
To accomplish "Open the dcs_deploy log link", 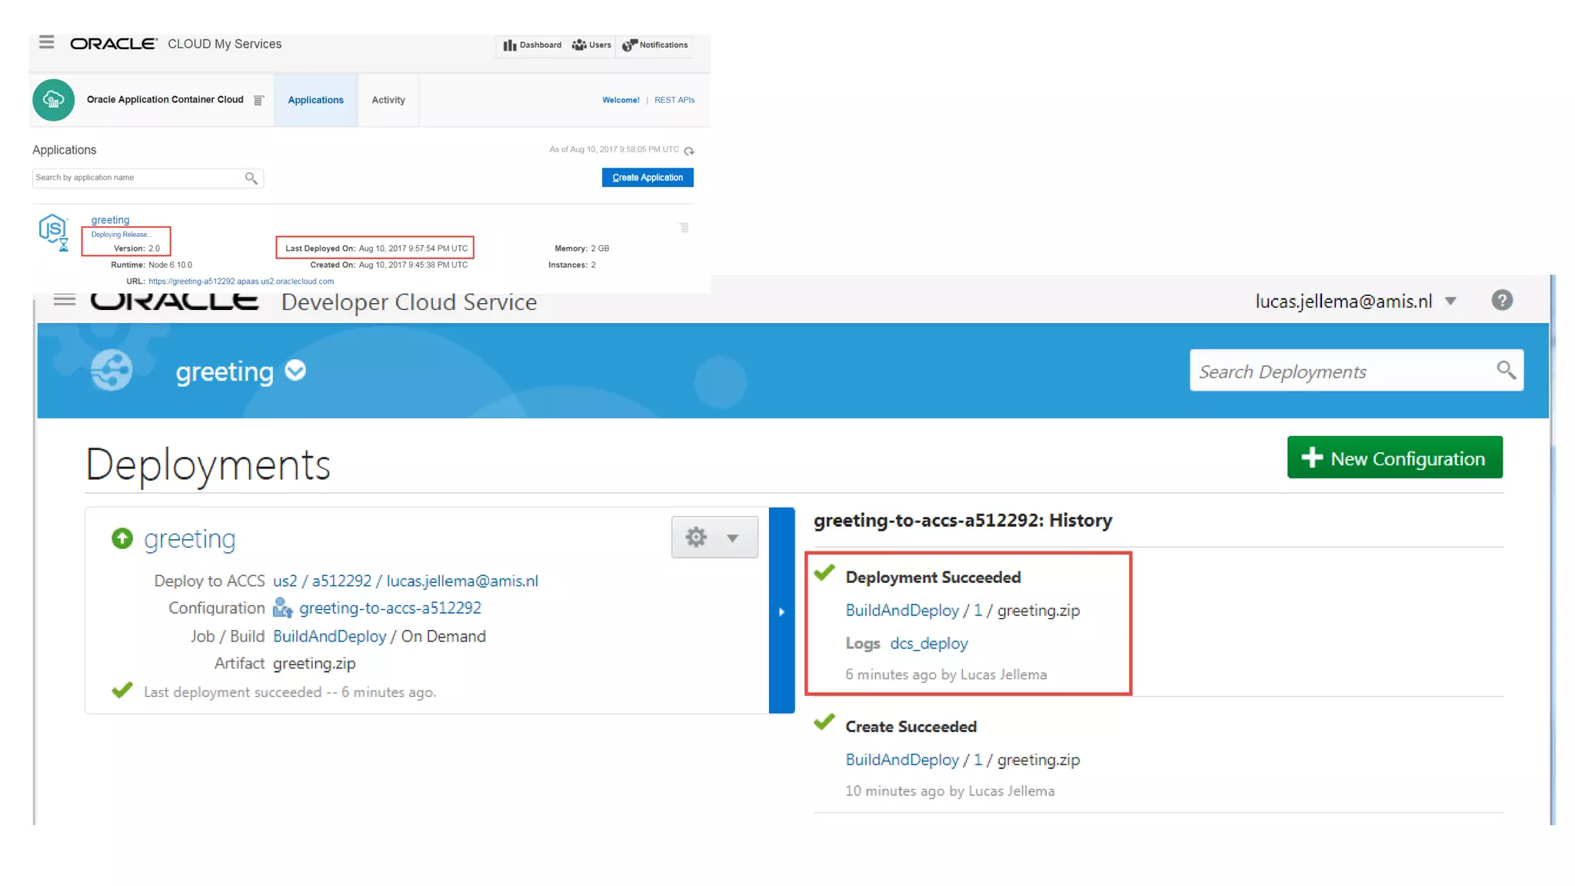I will [928, 644].
